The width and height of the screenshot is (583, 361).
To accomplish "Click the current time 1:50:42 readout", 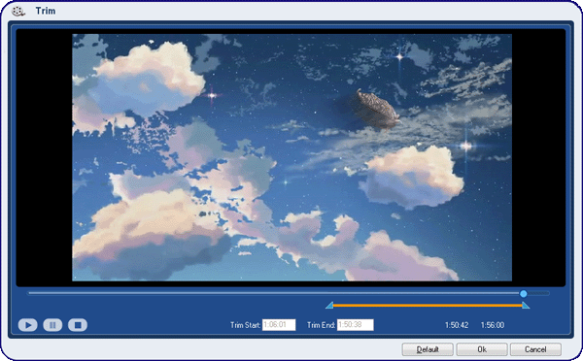I will coord(457,325).
